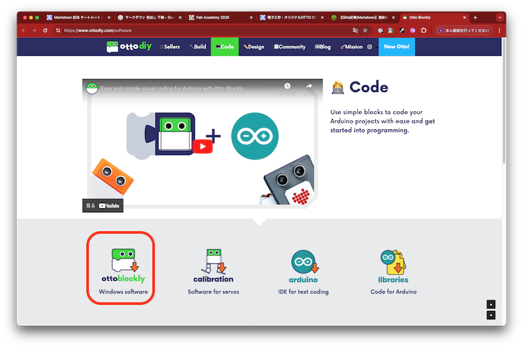Click the video Watch Later clock icon

coord(287,86)
